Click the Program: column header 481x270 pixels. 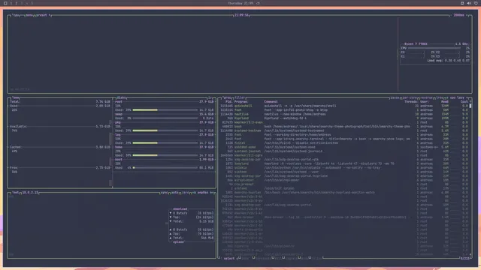click(x=241, y=102)
